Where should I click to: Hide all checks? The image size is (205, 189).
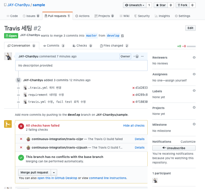point(134,126)
